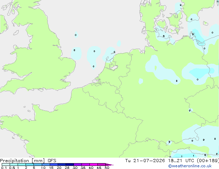Click the "GFS" model label
The image size is (219, 169).
coord(52,161)
